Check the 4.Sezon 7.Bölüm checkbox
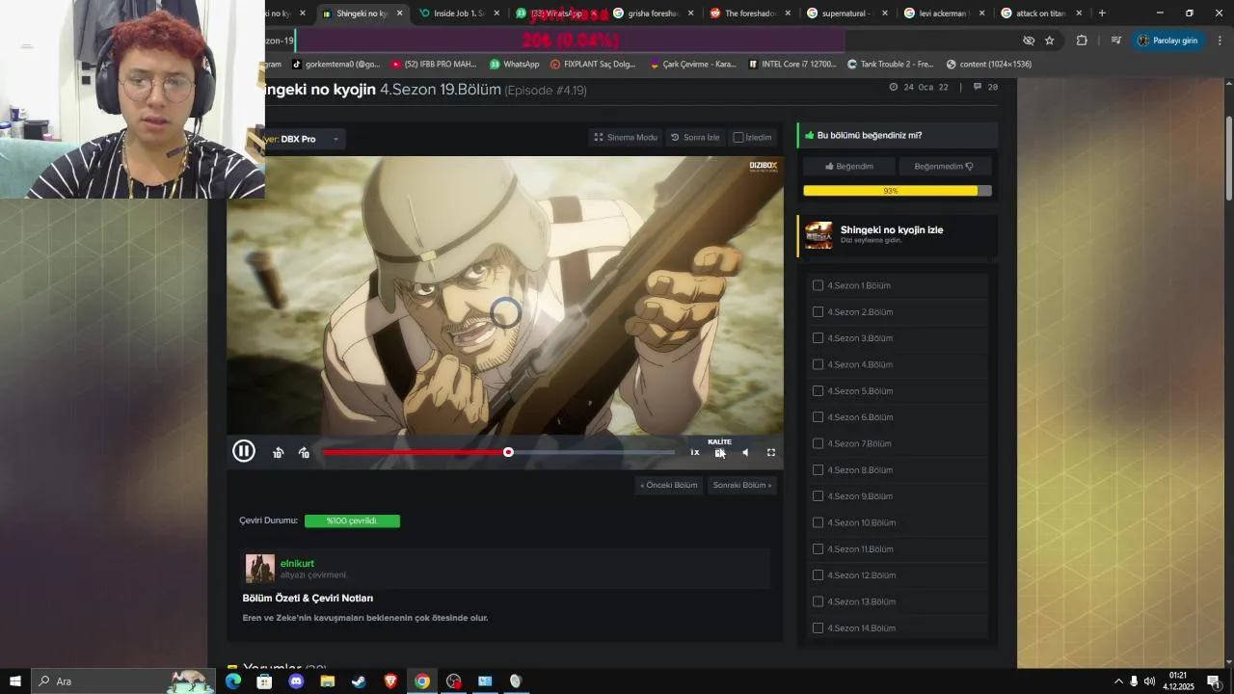 click(818, 443)
